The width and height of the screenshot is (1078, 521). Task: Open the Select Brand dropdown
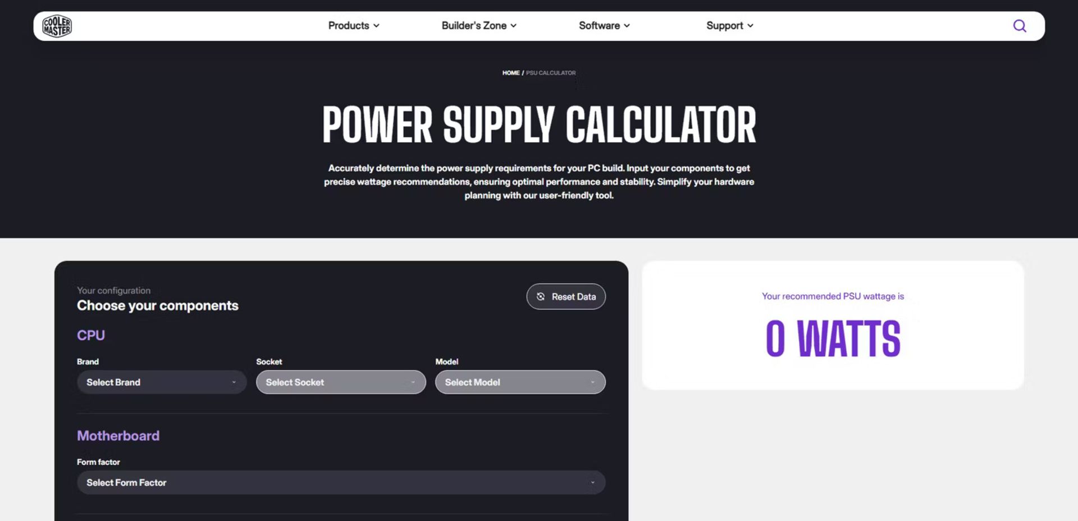point(162,382)
